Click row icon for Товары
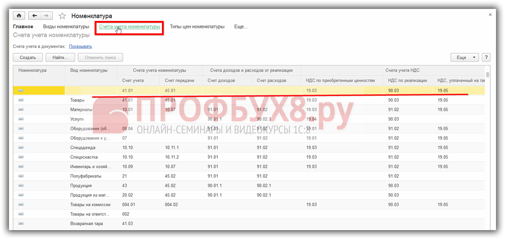Viewport: 505px width, 239px height. [21, 100]
